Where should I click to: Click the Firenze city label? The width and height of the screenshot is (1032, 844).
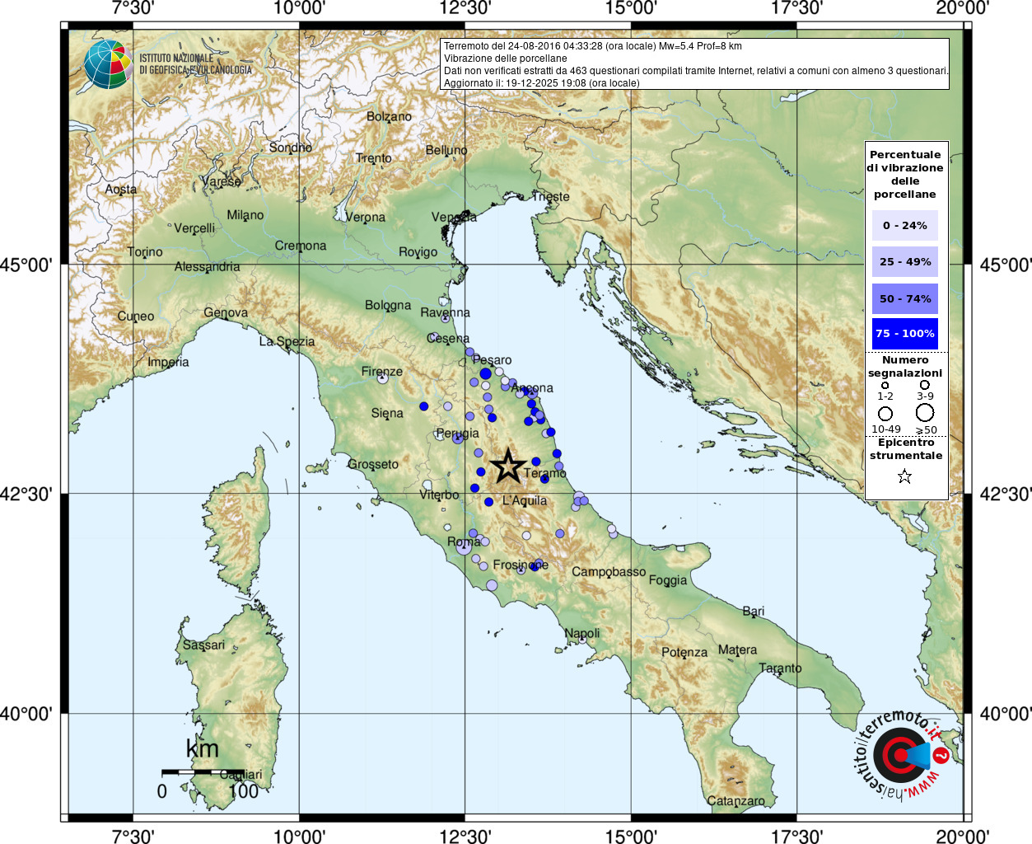(382, 372)
